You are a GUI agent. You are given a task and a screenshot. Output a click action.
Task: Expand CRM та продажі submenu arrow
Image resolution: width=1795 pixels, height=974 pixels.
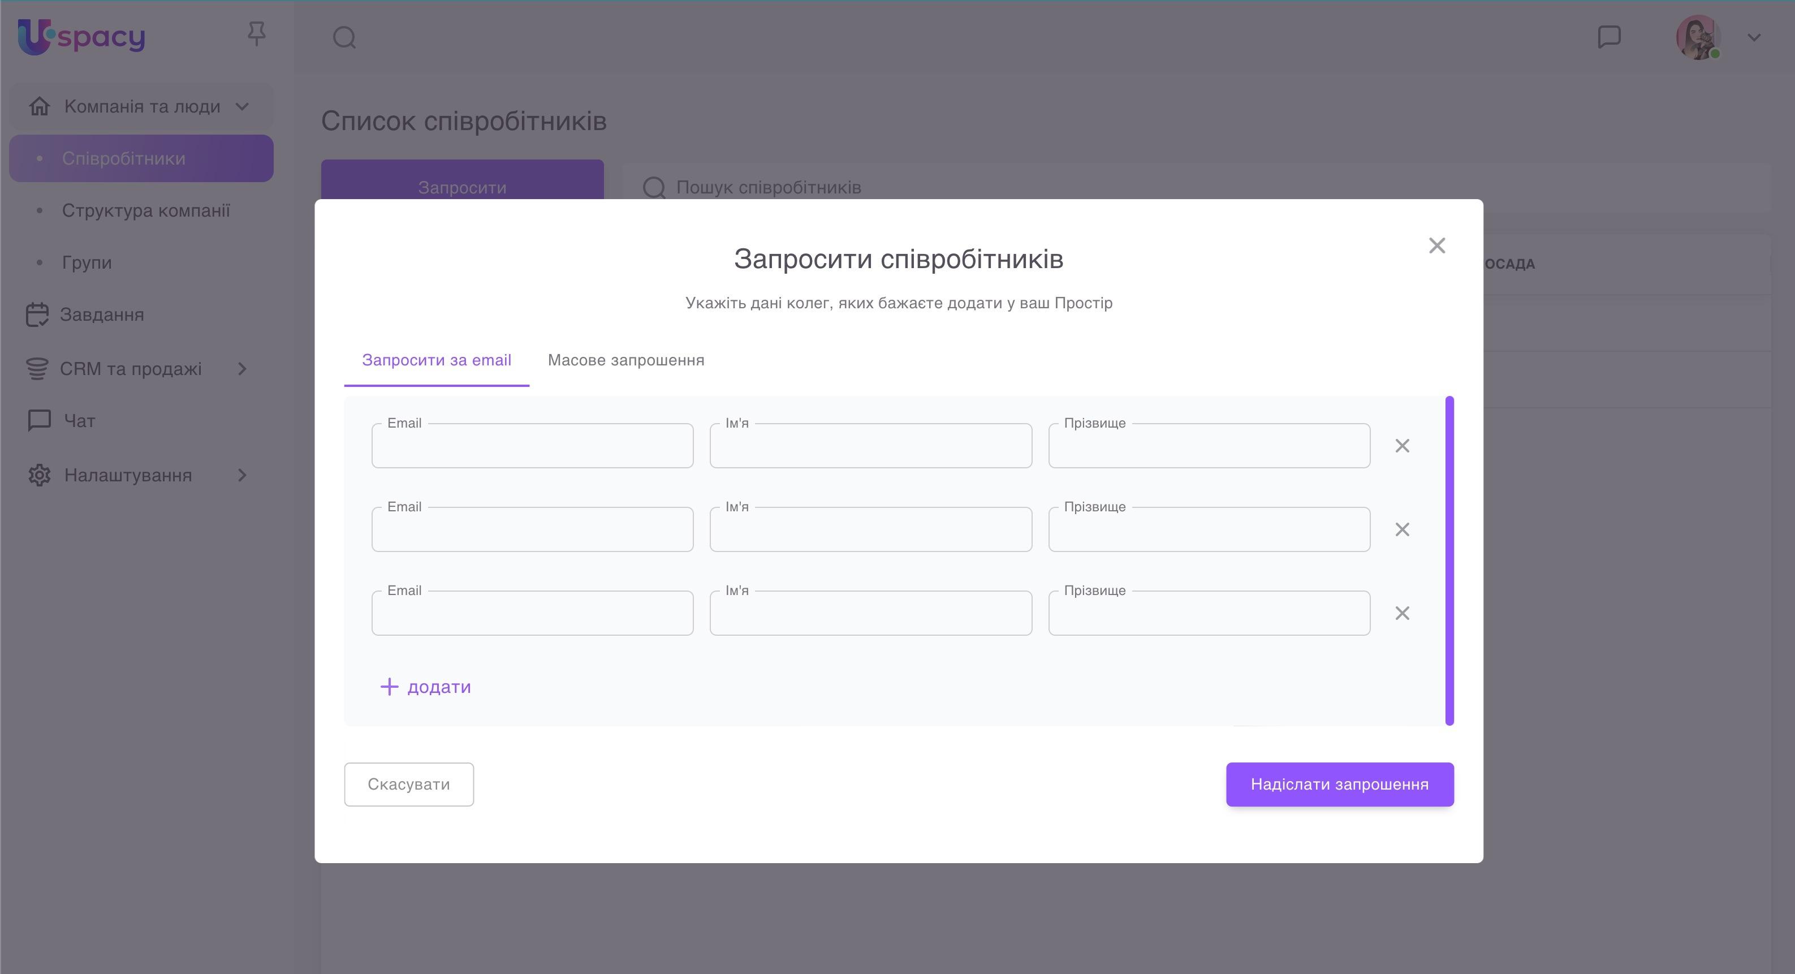click(x=242, y=369)
